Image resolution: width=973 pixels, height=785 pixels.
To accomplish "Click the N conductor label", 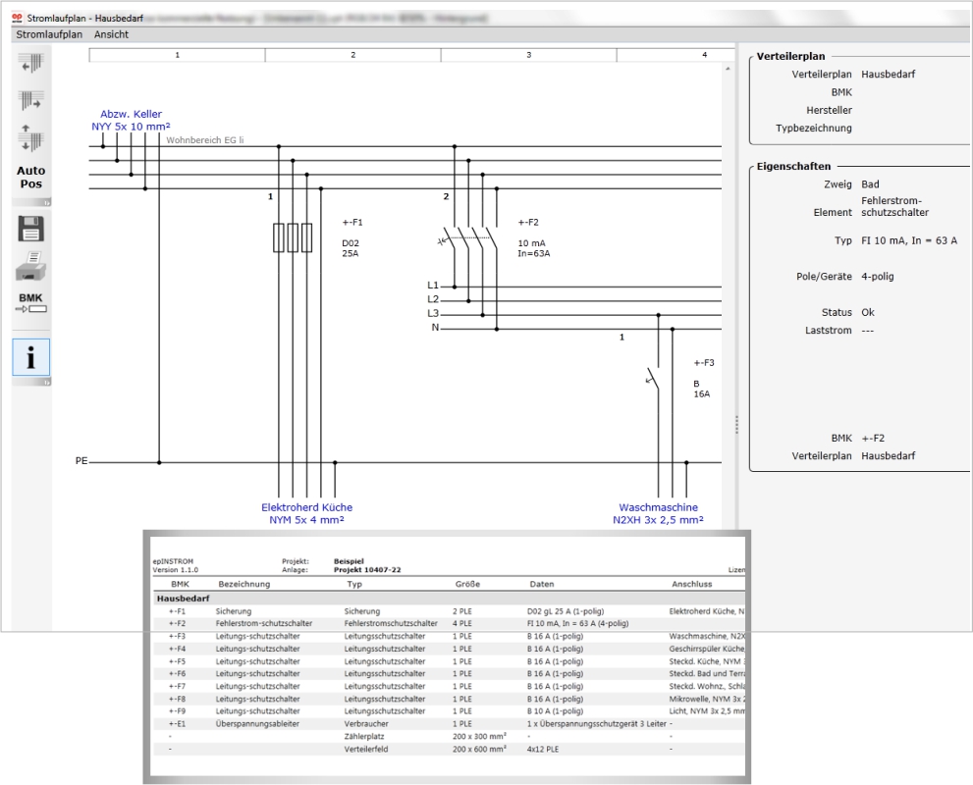I will click(435, 328).
